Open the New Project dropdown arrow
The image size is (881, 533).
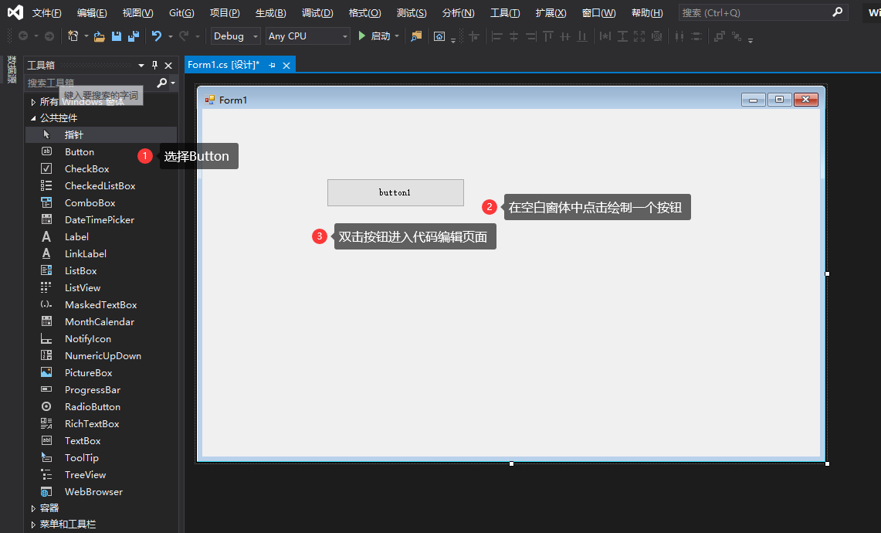[x=86, y=36]
